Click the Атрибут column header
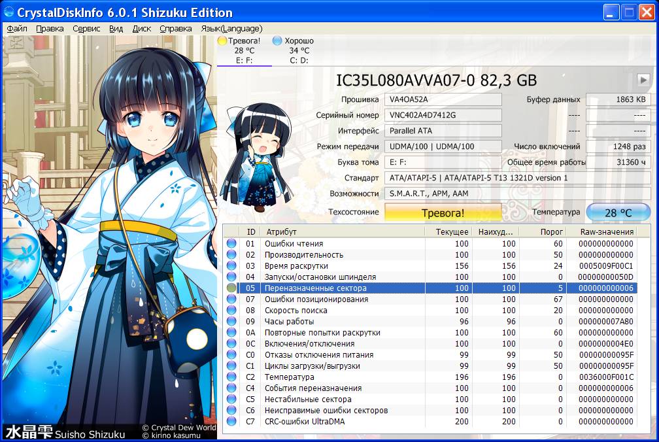659x442 pixels. click(x=281, y=232)
